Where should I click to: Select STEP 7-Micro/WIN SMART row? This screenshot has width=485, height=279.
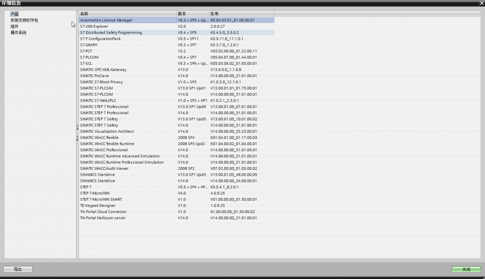(x=177, y=199)
